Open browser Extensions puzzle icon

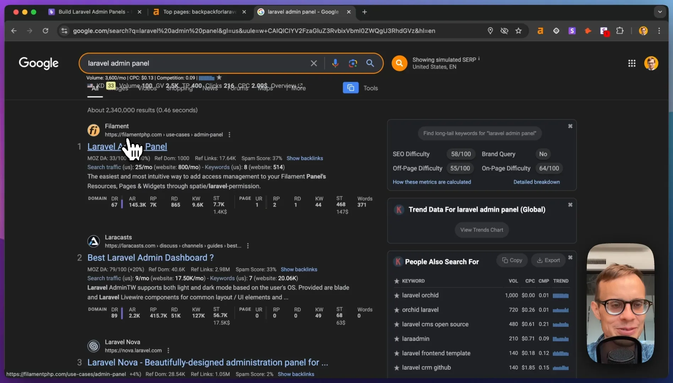(x=620, y=31)
